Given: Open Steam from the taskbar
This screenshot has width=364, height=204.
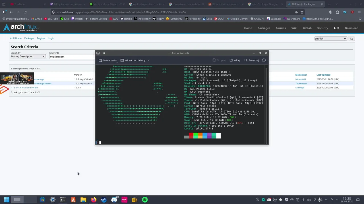Looking at the screenshot, I should [x=104, y=199].
